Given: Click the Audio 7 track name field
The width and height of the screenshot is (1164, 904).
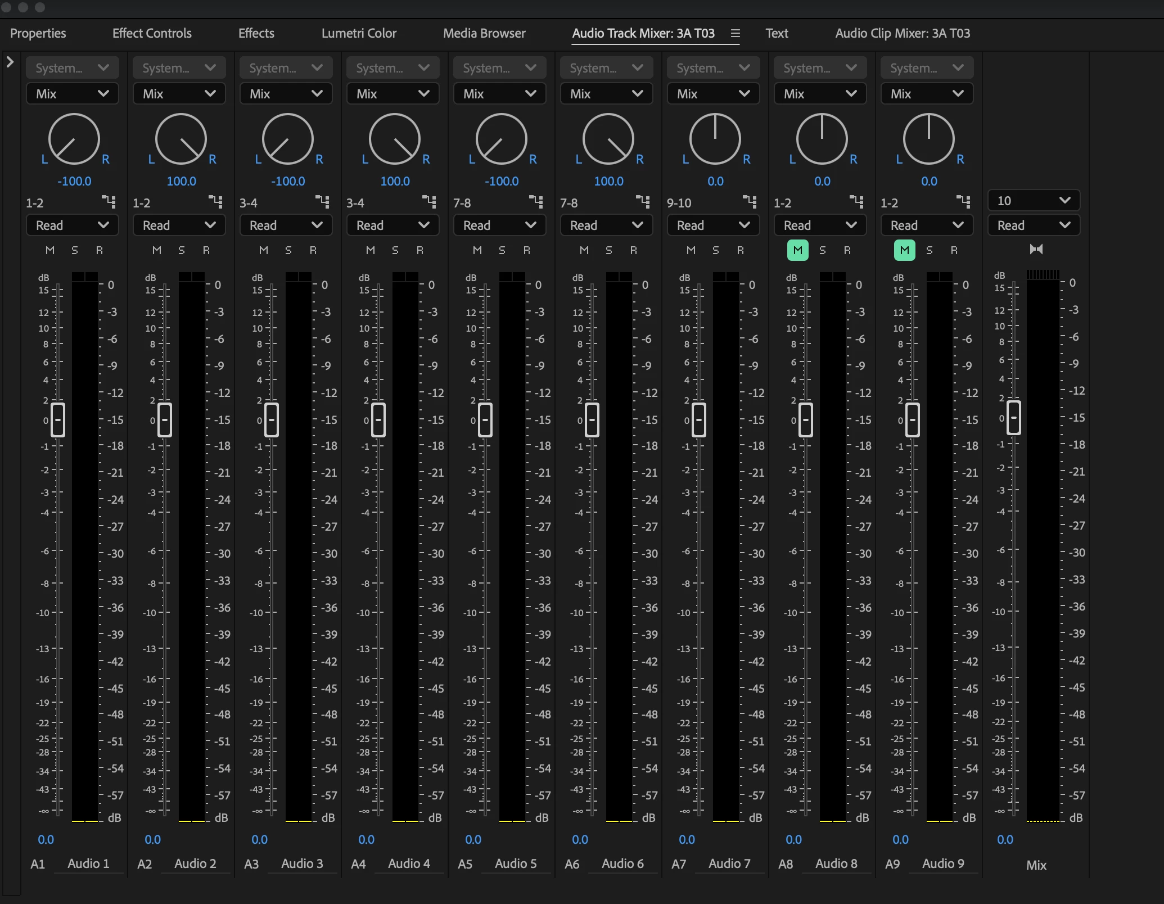Looking at the screenshot, I should [729, 864].
